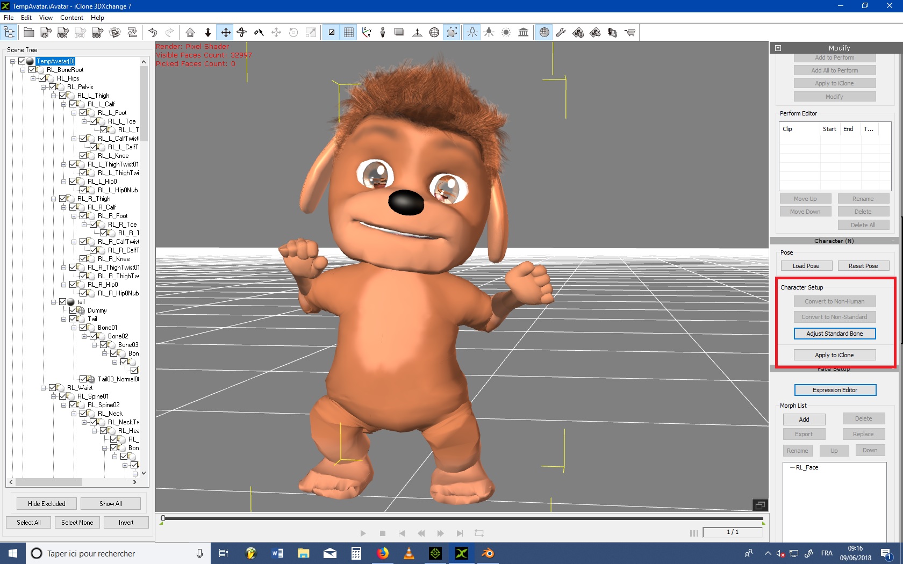Screen dimensions: 903x564
Task: Click the import OBJ toolbar icon
Action: click(97, 33)
